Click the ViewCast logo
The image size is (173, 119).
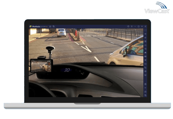[157, 8]
